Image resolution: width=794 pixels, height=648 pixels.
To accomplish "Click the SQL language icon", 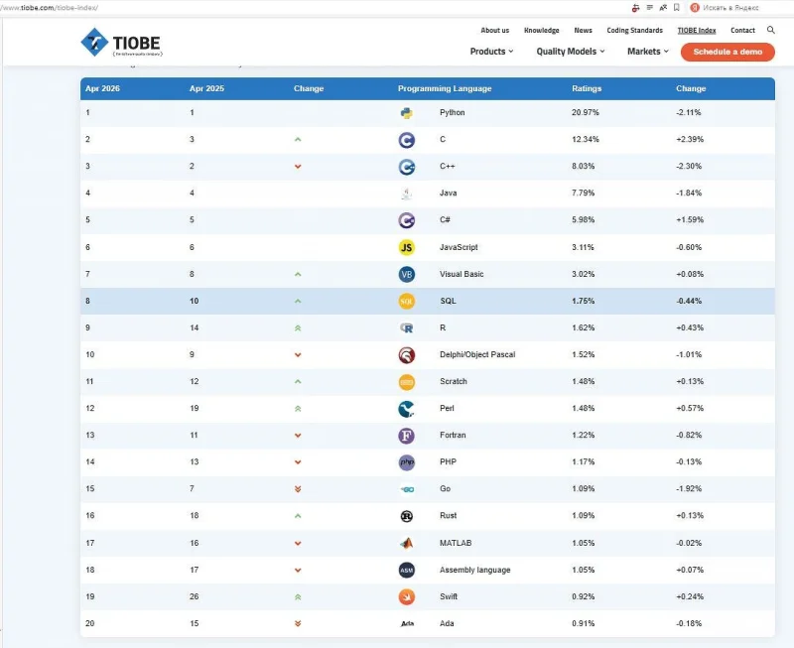I will pyautogui.click(x=407, y=302).
